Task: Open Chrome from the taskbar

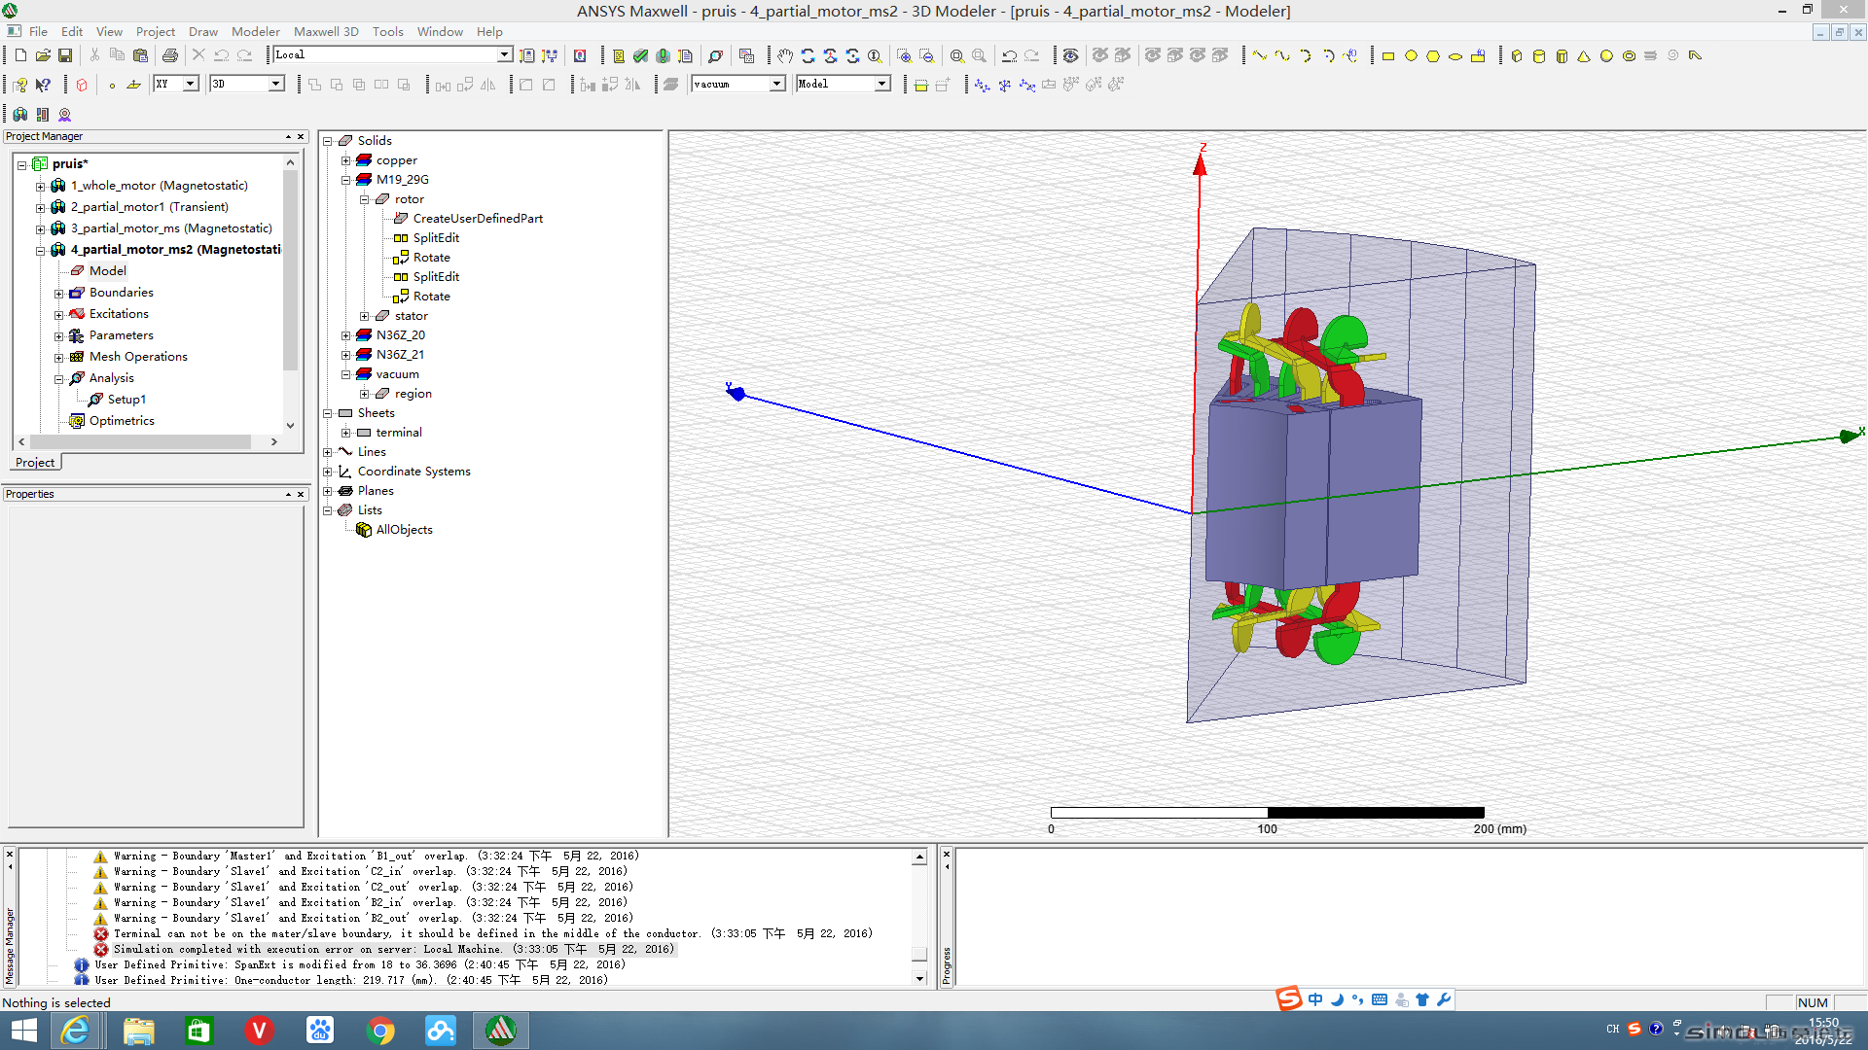Action: click(380, 1031)
